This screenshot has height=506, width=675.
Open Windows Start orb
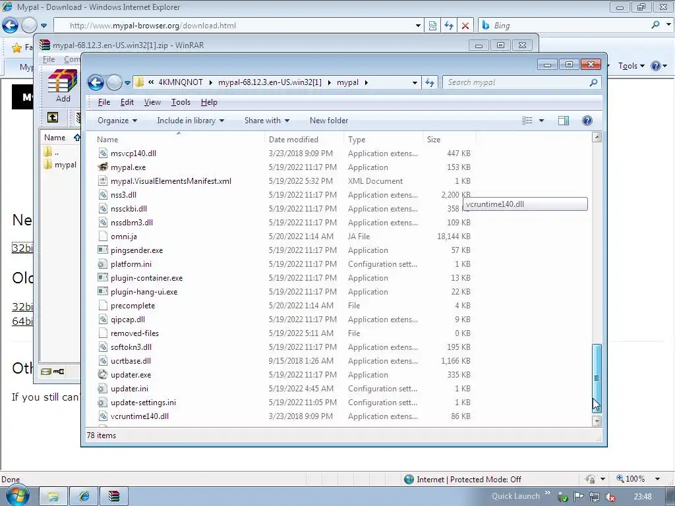tap(16, 495)
